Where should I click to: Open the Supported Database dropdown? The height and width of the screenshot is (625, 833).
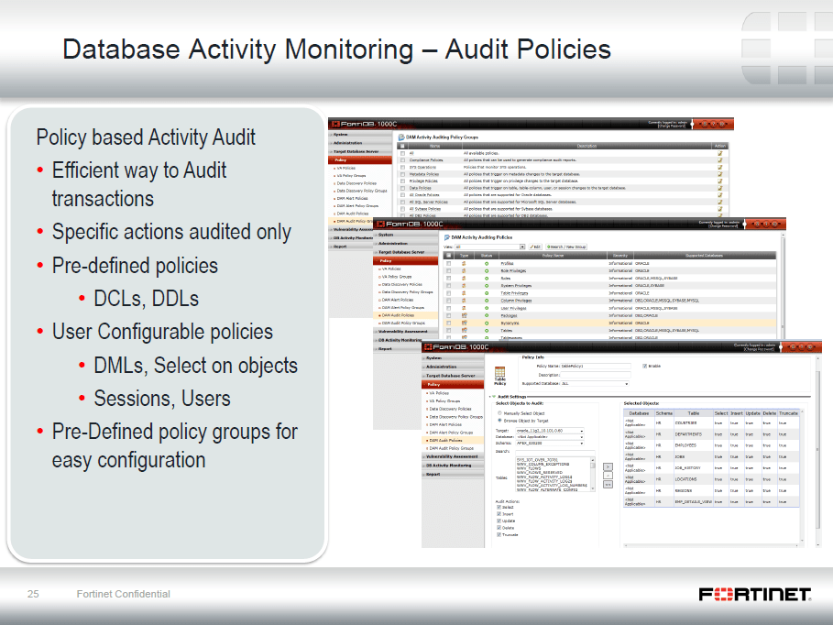click(x=596, y=383)
